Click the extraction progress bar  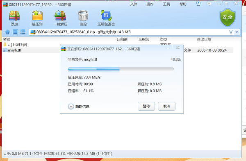(121, 69)
